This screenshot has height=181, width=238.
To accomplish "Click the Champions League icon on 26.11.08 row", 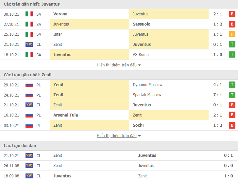I will pos(29,166).
